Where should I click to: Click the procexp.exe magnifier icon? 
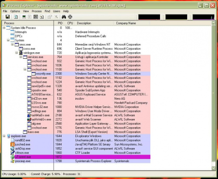click(13, 161)
